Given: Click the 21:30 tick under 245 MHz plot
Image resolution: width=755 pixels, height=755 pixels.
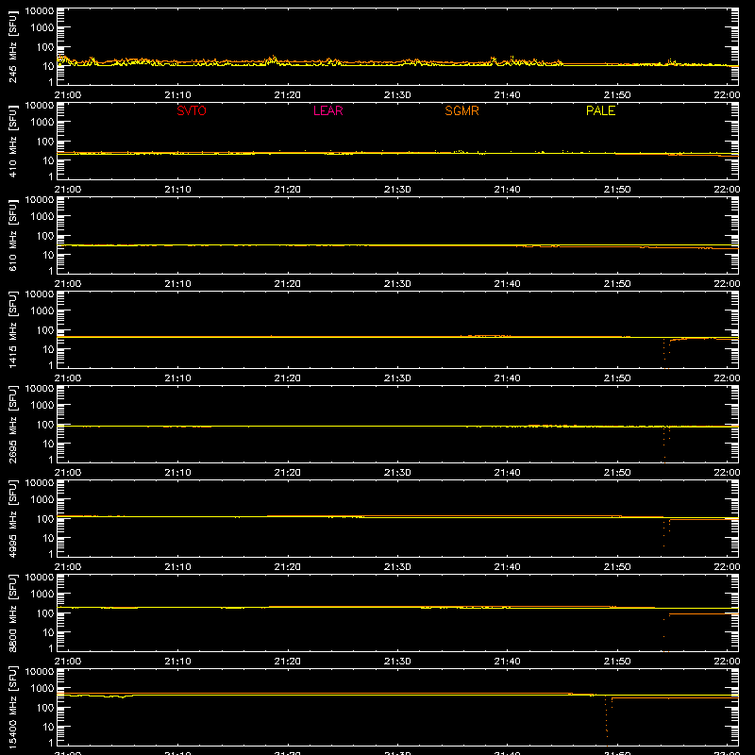Looking at the screenshot, I should pyautogui.click(x=397, y=95).
